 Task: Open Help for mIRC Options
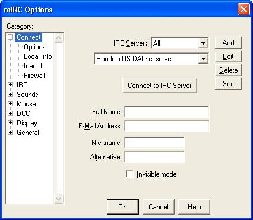194,207
